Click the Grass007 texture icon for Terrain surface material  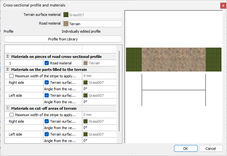pyautogui.click(x=66, y=15)
